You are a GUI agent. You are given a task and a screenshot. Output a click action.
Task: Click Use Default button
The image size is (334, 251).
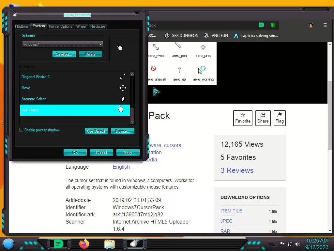point(96,131)
